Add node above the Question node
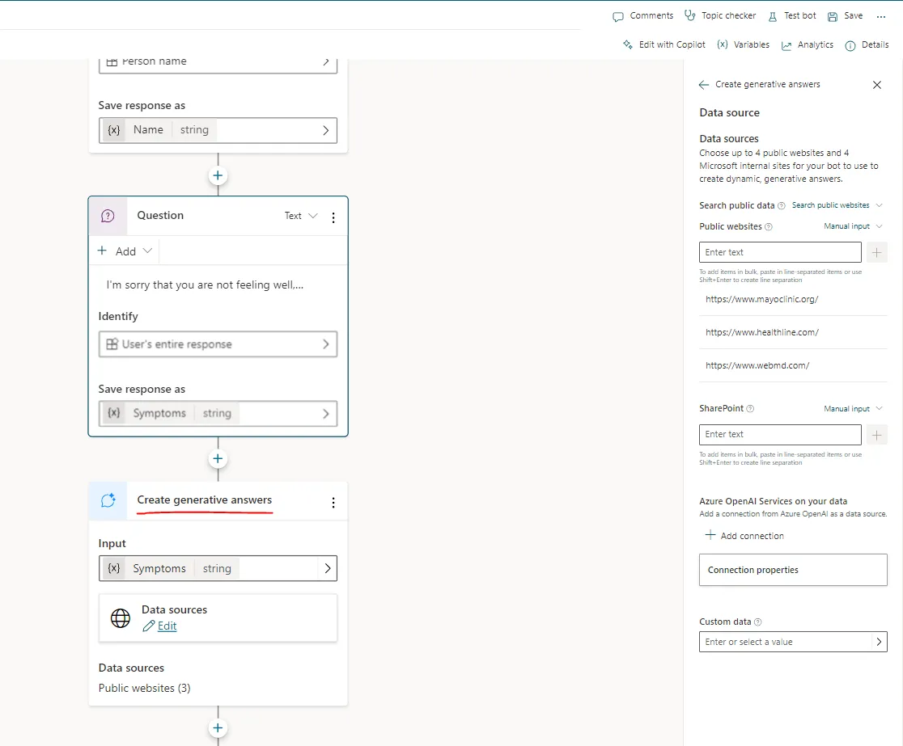 (x=218, y=175)
